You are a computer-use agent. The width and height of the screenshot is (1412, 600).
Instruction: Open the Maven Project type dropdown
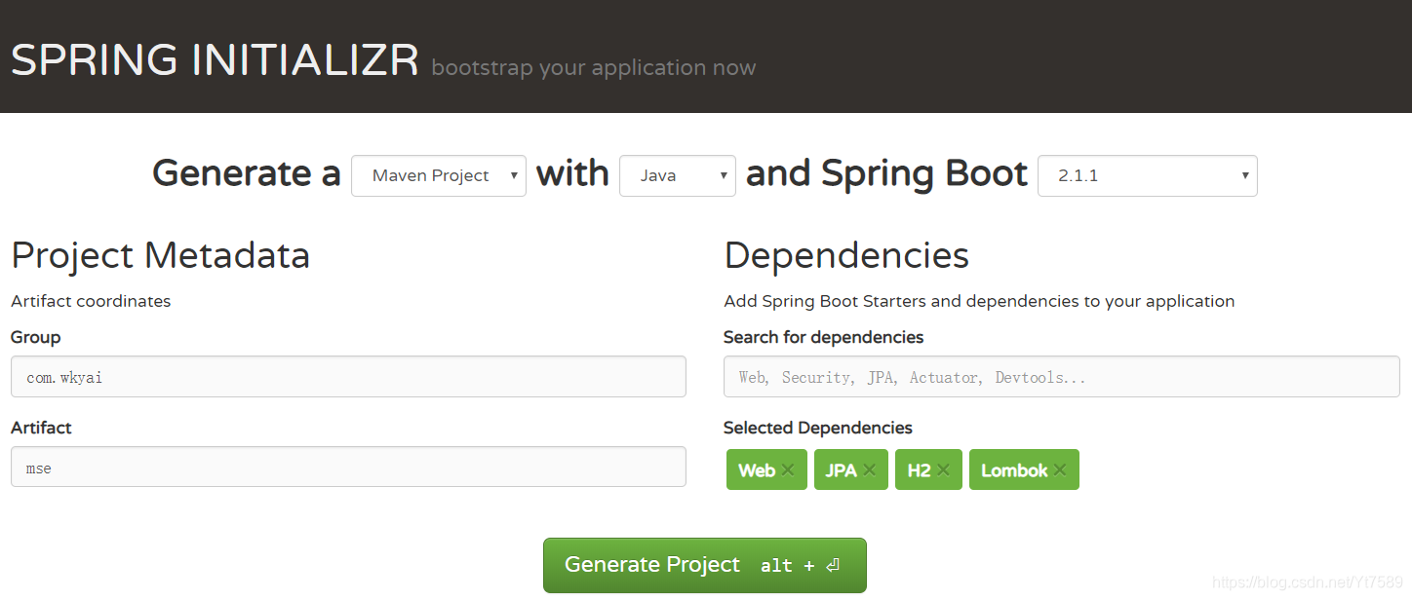(439, 175)
